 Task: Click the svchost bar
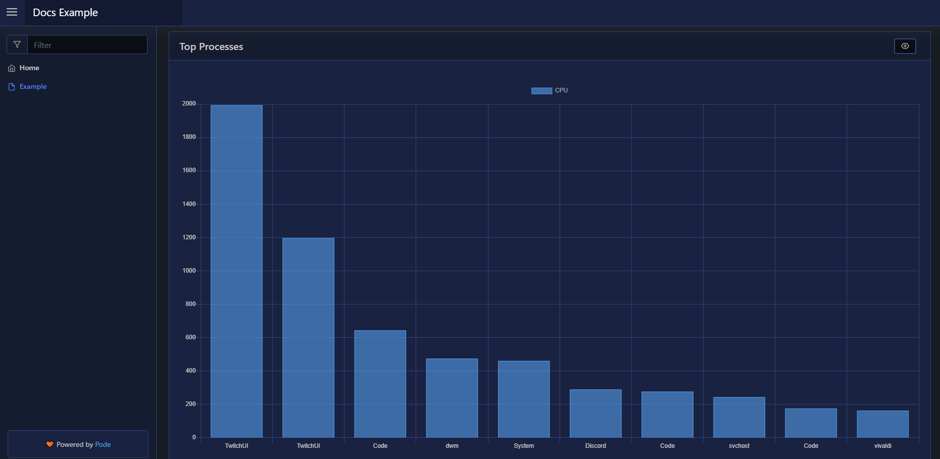[739, 417]
